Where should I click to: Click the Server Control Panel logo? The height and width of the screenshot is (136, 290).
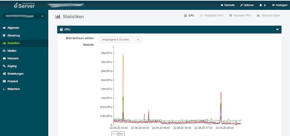[24, 5]
